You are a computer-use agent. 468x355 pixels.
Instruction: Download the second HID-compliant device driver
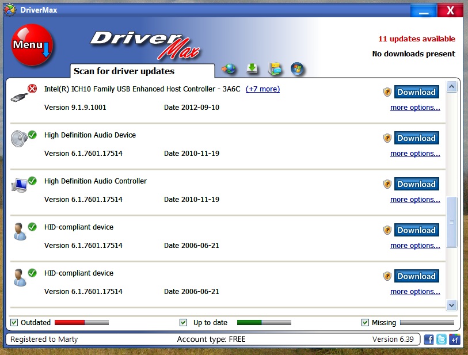[416, 276]
